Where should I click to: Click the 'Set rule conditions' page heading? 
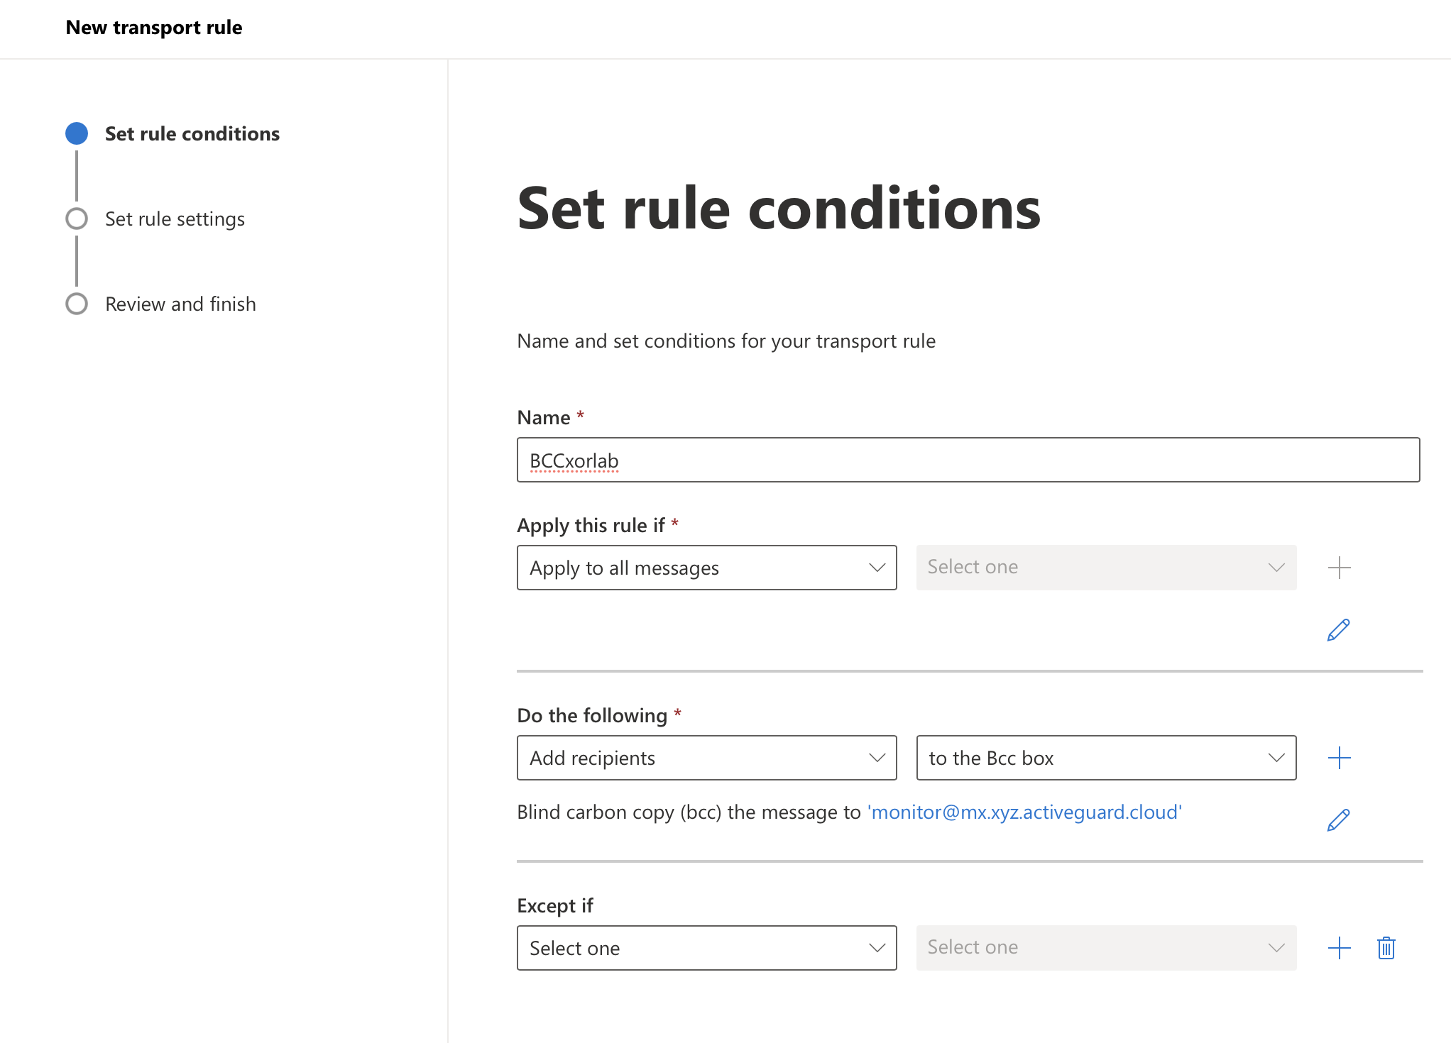pos(779,209)
